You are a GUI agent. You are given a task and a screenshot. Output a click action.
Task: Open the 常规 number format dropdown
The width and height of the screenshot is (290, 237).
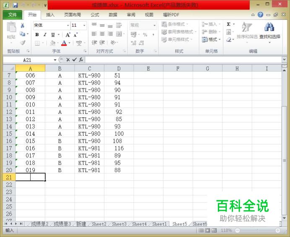click(x=154, y=25)
